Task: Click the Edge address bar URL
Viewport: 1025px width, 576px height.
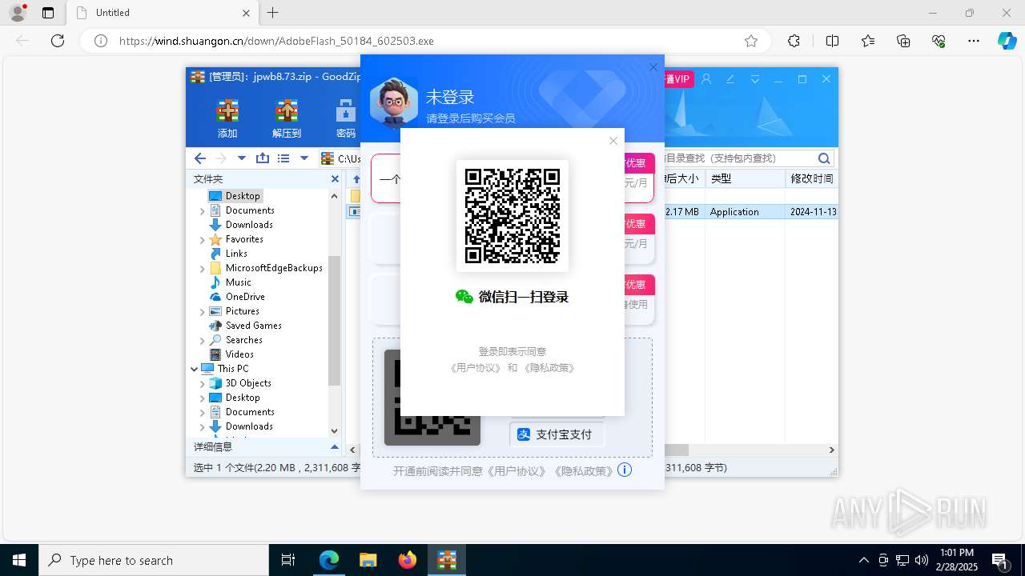Action: (x=277, y=41)
